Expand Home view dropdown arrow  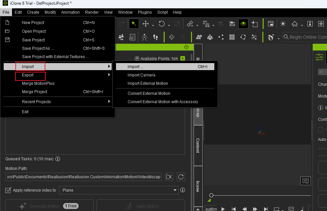(302, 25)
